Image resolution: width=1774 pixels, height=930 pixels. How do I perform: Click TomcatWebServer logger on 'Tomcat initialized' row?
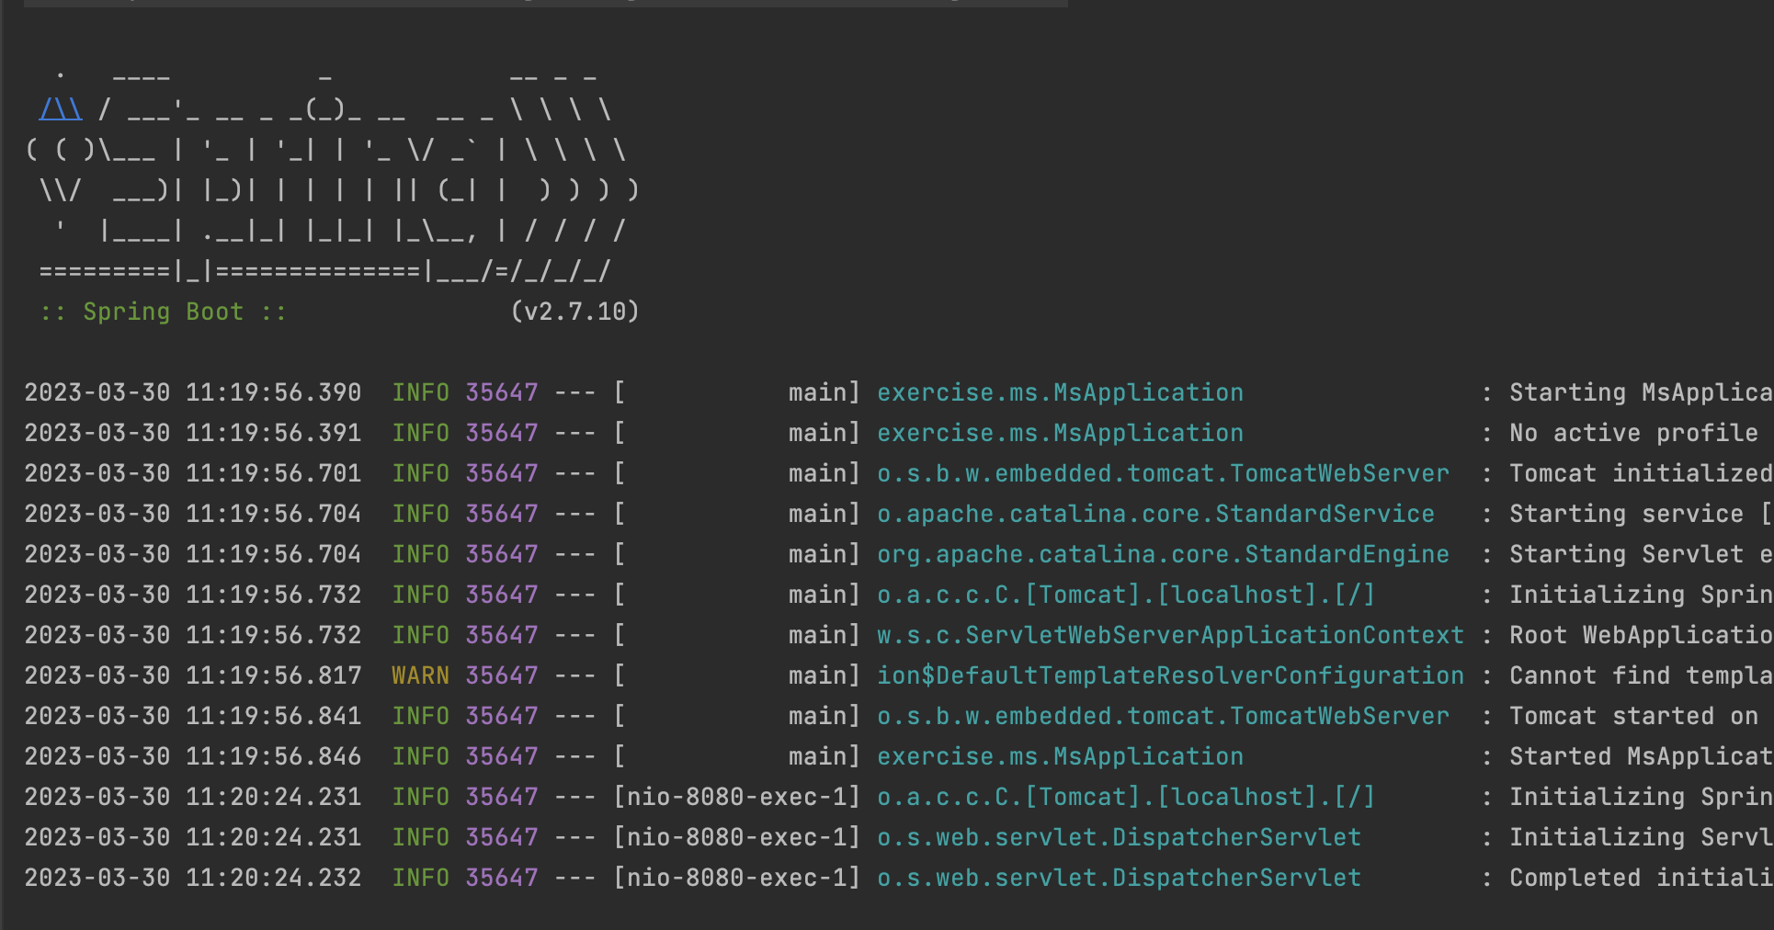(x=1163, y=473)
